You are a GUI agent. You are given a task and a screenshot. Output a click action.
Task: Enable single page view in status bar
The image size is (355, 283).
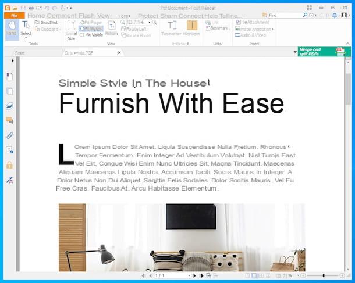click(248, 276)
